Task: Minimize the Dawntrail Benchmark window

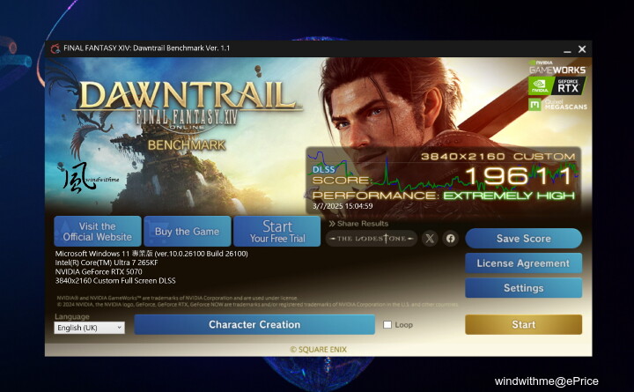Action: click(567, 49)
